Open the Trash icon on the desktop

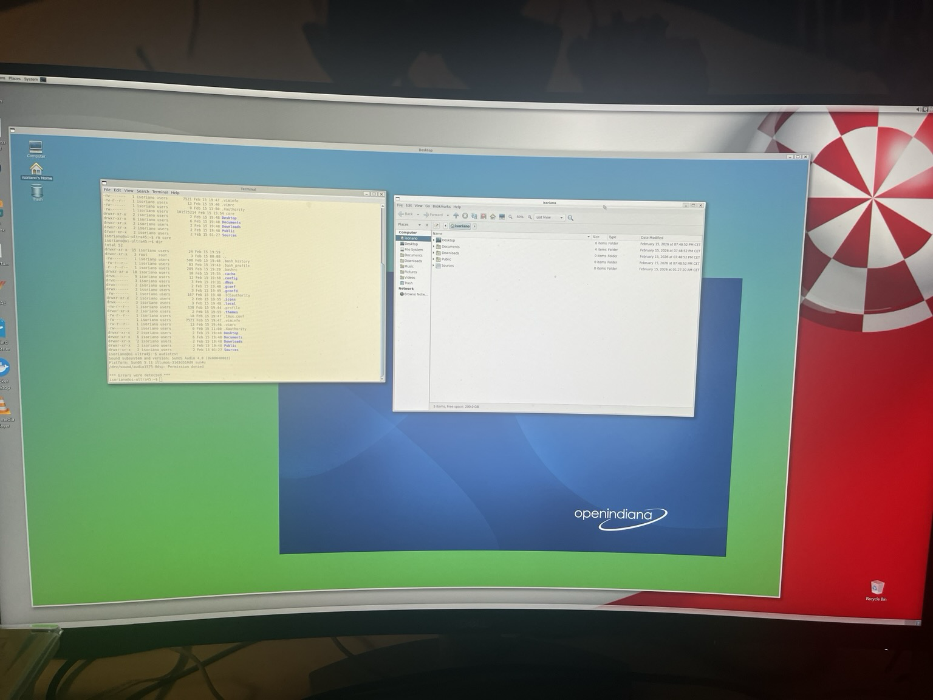pyautogui.click(x=37, y=193)
